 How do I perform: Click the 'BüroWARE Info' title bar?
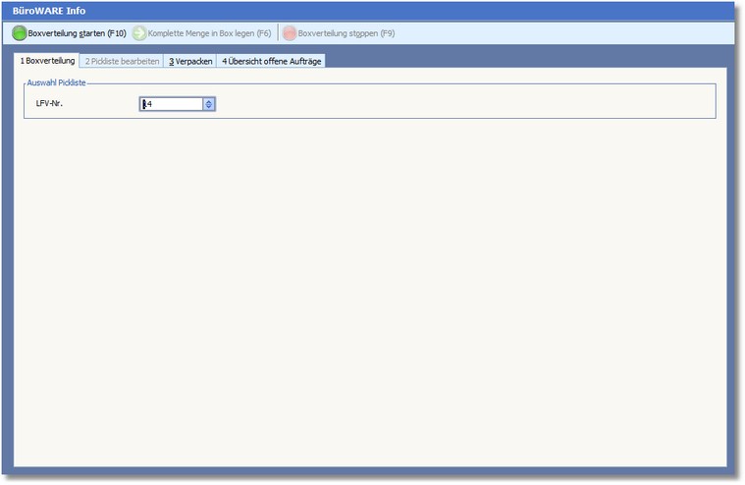pos(49,11)
